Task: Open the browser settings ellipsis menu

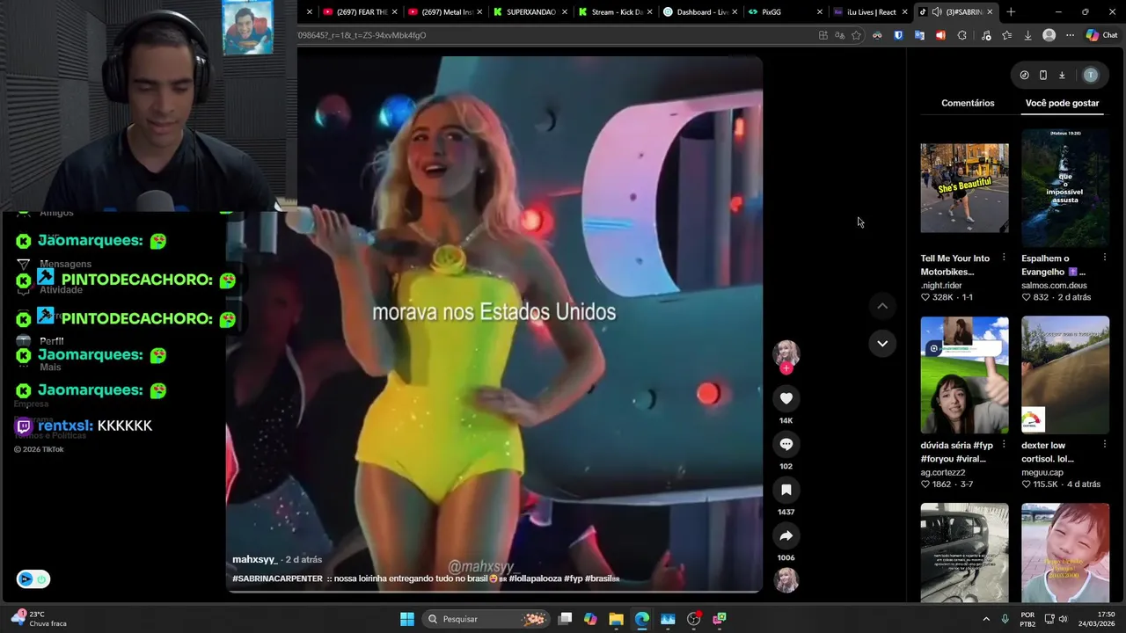Action: [x=1070, y=35]
